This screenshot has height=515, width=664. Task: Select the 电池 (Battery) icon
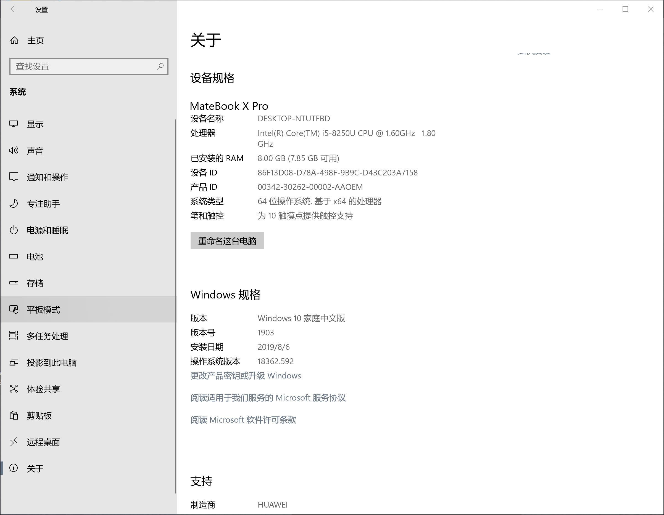click(x=14, y=257)
